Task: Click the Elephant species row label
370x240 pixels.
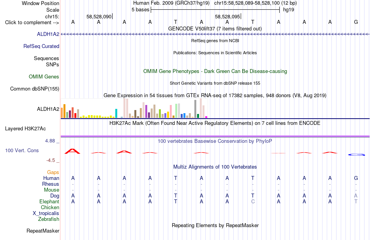Action: tap(49, 202)
